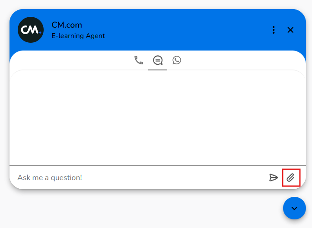Image resolution: width=312 pixels, height=228 pixels.
Task: Open the three-dot more options menu
Action: pos(274,30)
